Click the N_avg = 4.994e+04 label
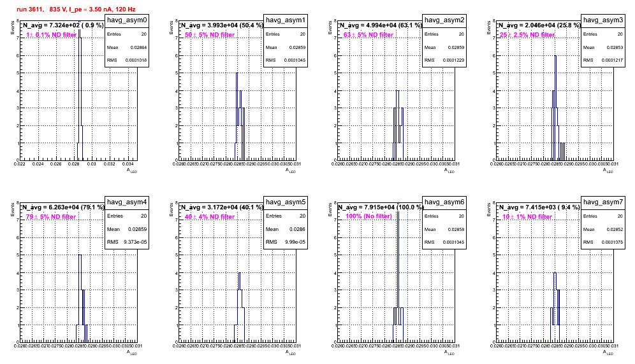 [x=380, y=25]
